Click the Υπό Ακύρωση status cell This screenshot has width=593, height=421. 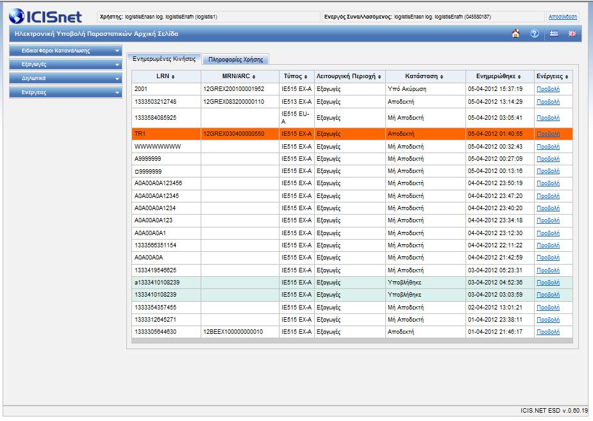pyautogui.click(x=426, y=89)
